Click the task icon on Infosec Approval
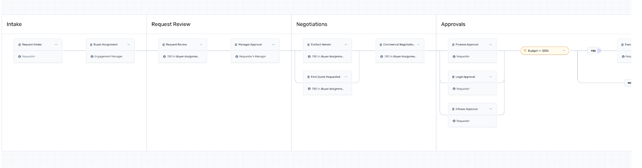This screenshot has width=642, height=168. pos(453,109)
